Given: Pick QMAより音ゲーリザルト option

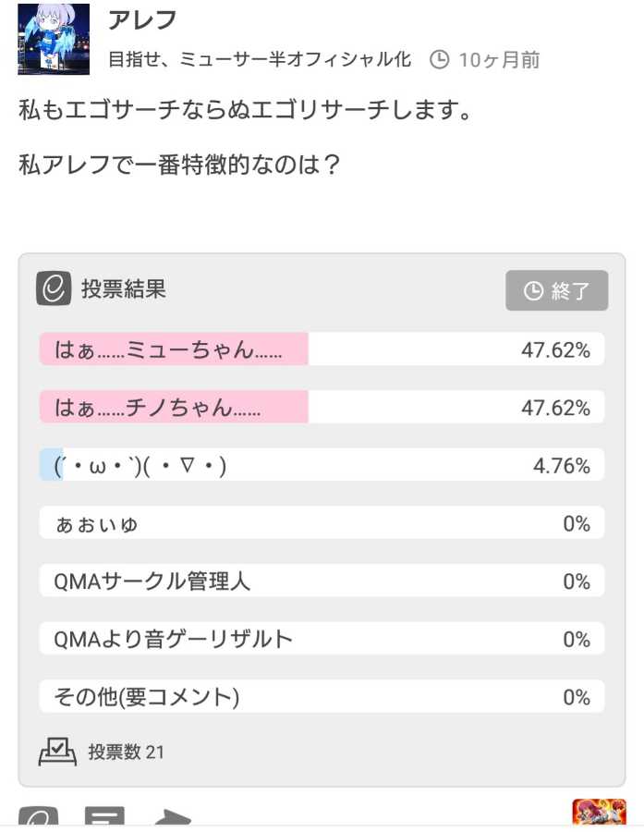Looking at the screenshot, I should point(321,639).
